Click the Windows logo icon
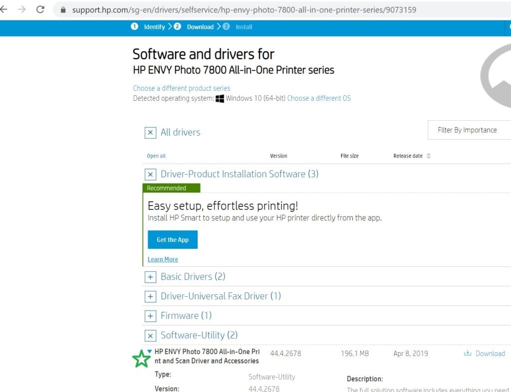The height and width of the screenshot is (392, 511). pyautogui.click(x=220, y=99)
